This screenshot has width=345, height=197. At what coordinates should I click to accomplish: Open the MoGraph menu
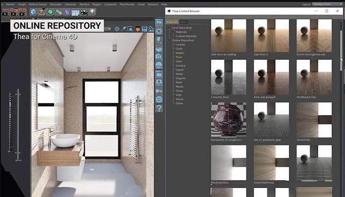click(x=56, y=4)
